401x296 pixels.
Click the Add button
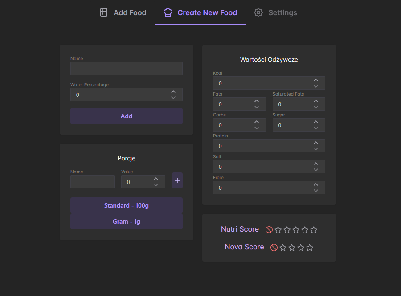point(127,116)
